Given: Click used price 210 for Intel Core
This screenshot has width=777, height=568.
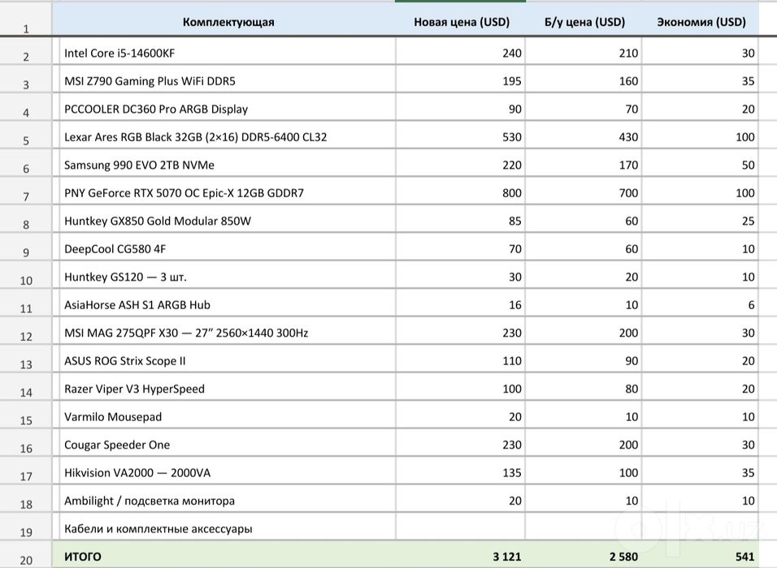Looking at the screenshot, I should pyautogui.click(x=584, y=53).
